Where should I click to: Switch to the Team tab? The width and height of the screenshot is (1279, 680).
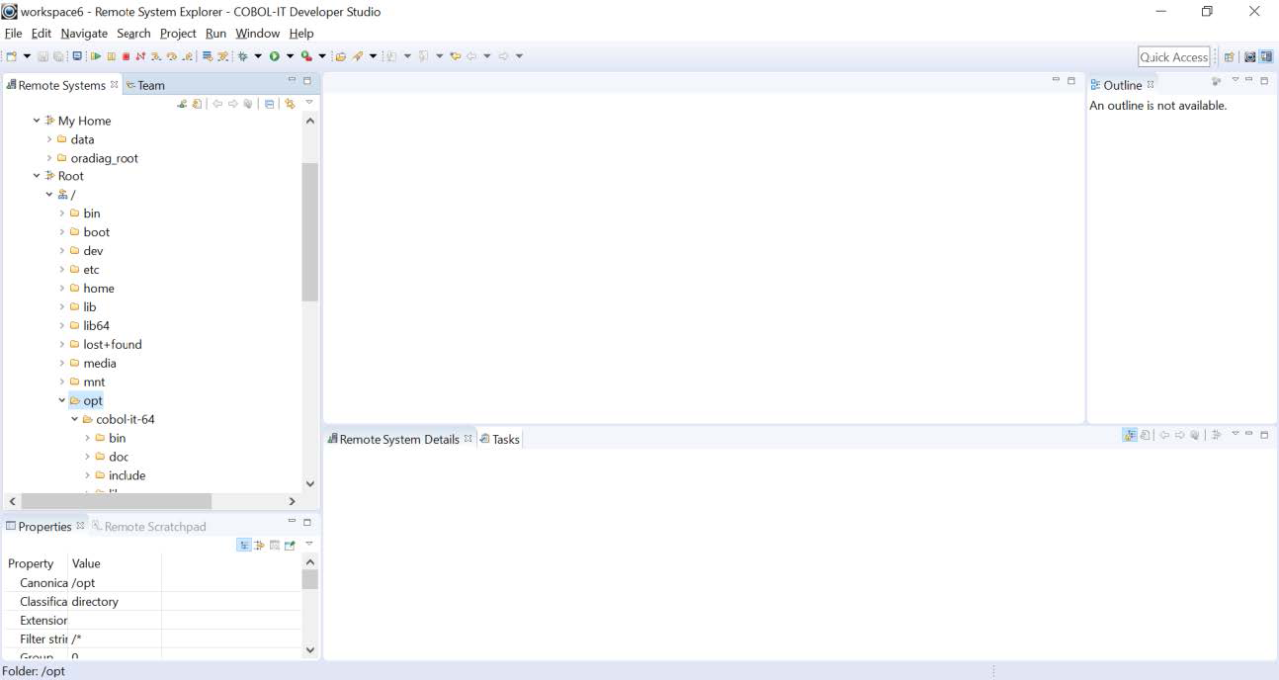[145, 85]
